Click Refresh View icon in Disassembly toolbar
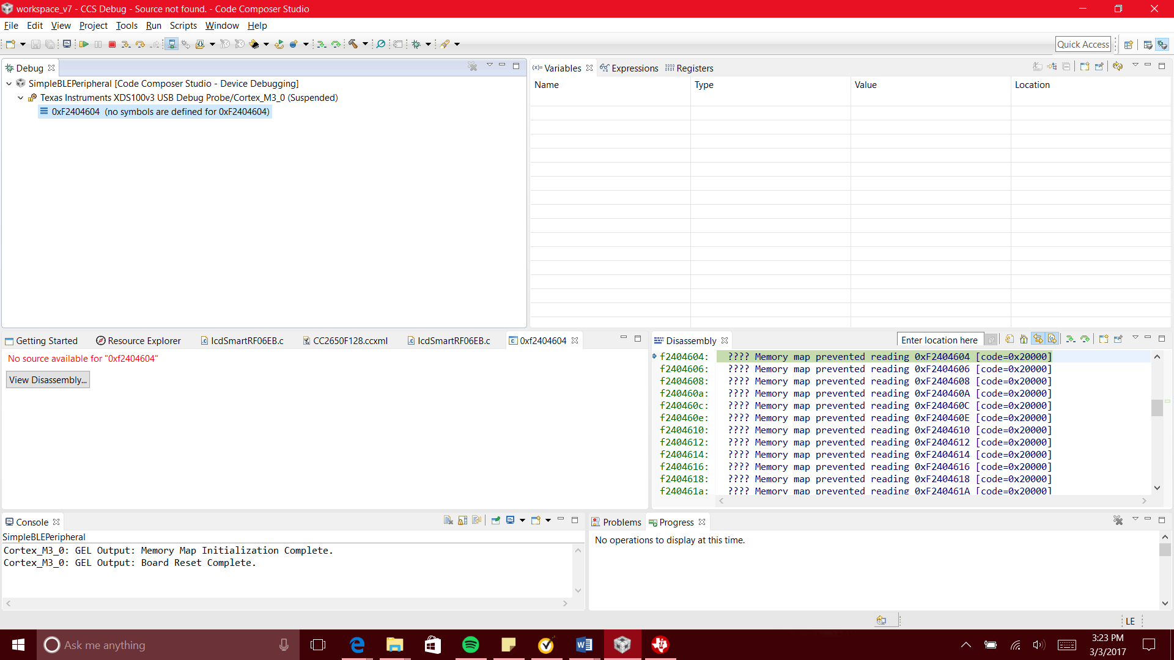 (x=1010, y=340)
